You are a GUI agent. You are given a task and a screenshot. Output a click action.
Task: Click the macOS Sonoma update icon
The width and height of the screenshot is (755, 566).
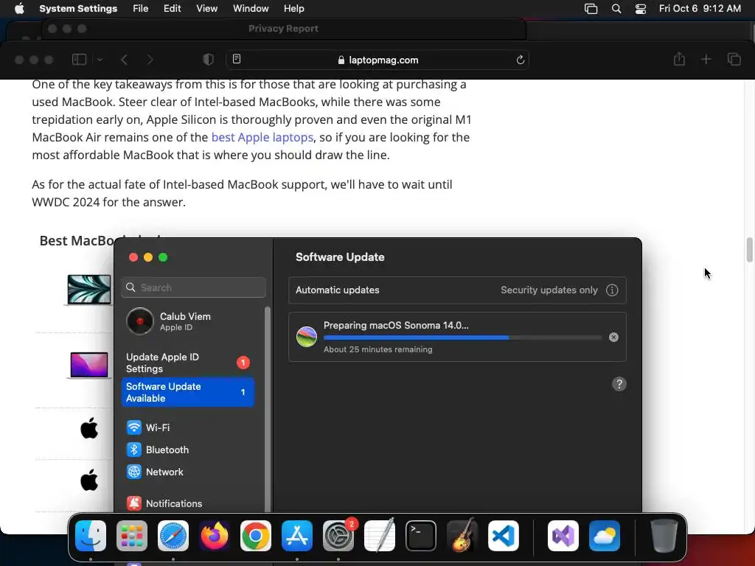[x=307, y=336]
